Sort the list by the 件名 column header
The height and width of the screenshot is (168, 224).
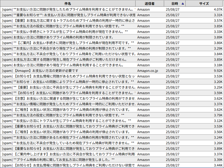coord(68,4)
